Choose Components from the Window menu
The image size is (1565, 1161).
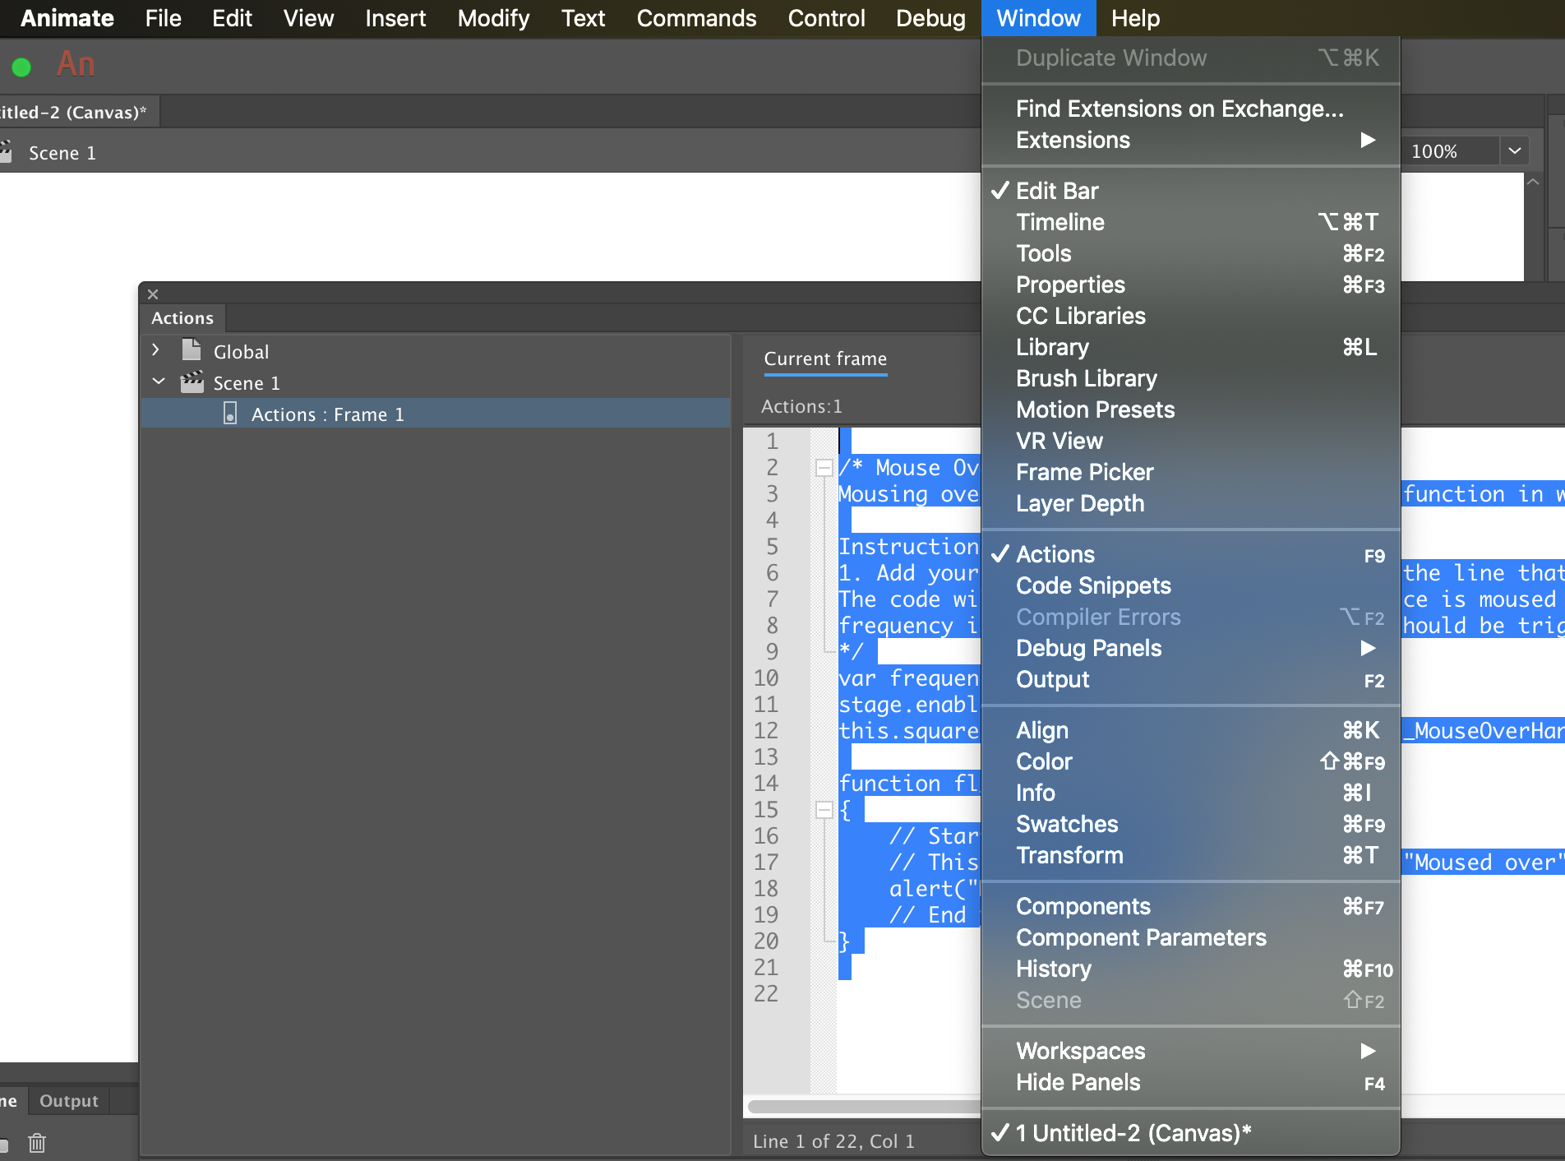(x=1191, y=906)
